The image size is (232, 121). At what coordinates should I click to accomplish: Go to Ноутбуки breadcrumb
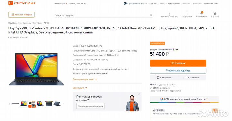pos(37,23)
